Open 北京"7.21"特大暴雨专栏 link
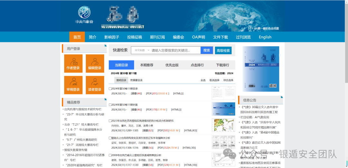 [82, 125]
